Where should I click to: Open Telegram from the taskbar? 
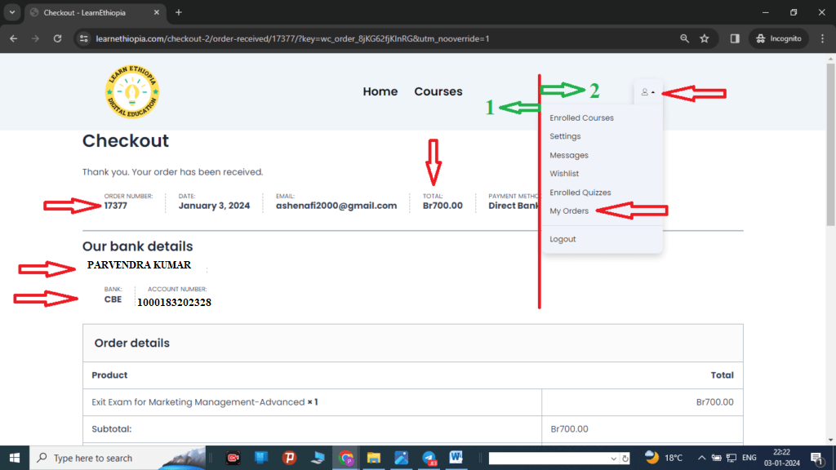[x=429, y=458]
